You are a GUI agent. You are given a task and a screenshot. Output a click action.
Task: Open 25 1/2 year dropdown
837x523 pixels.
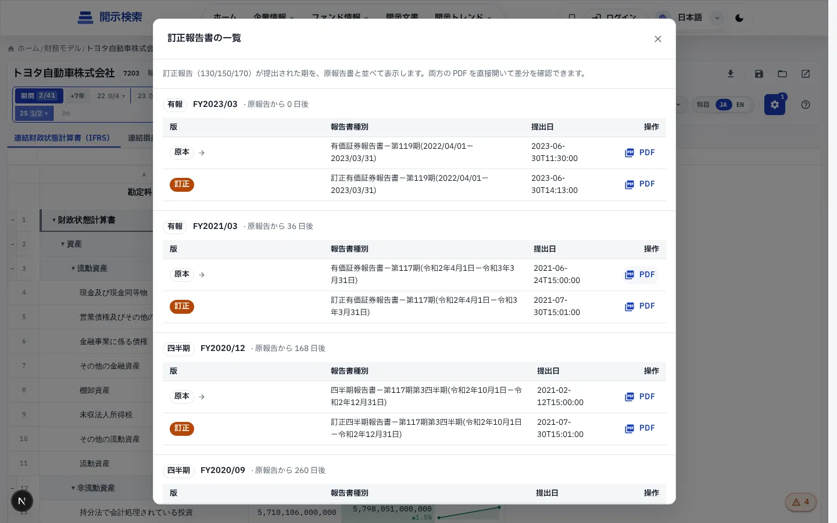tap(34, 113)
